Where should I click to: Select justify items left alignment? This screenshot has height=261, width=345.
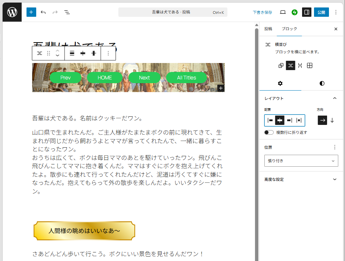(270, 120)
